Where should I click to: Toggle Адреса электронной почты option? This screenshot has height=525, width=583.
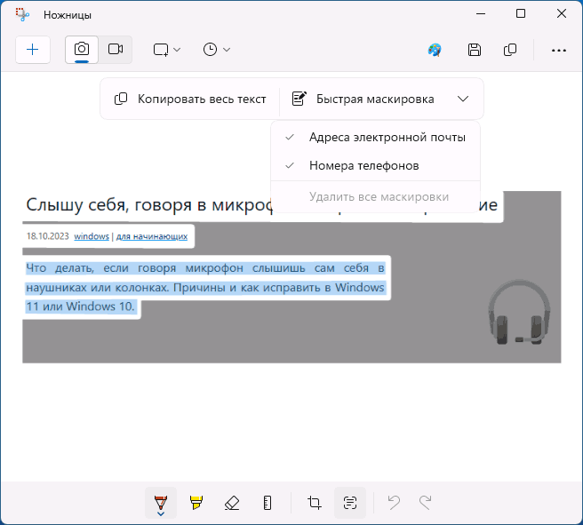376,138
